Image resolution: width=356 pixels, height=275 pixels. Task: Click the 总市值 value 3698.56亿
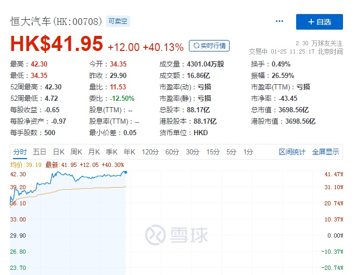point(294,110)
